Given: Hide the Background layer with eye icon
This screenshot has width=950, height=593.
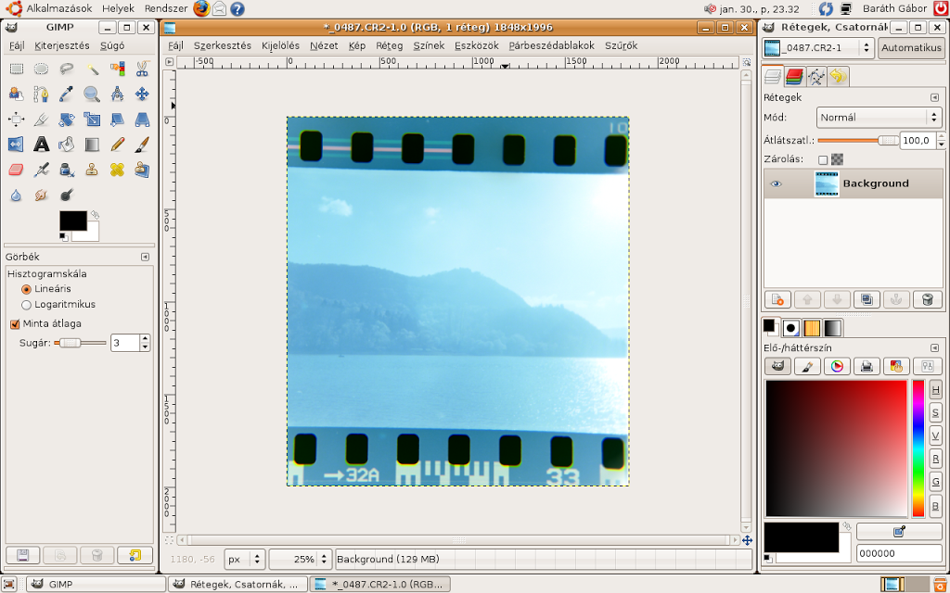Looking at the screenshot, I should coord(776,184).
